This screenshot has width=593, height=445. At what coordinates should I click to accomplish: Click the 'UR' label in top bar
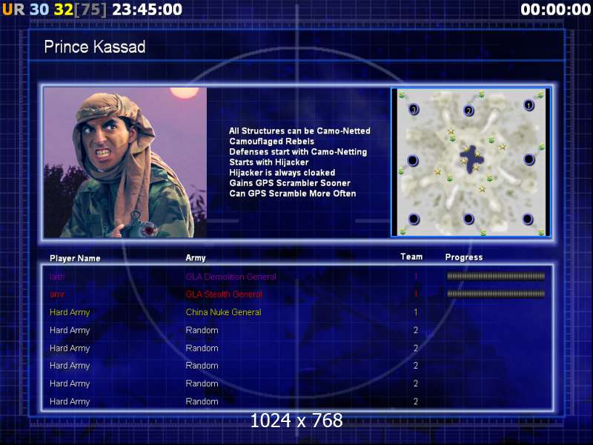[x=13, y=10]
